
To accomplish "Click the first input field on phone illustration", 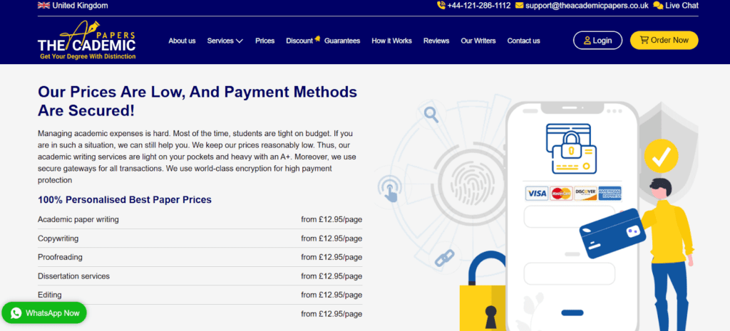I will pyautogui.click(x=570, y=216).
